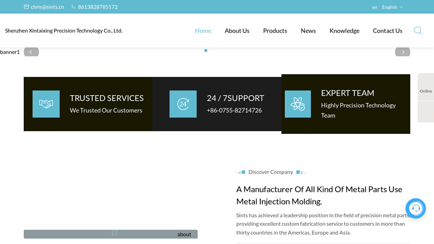
Task: Open the Products menu item
Action: [x=275, y=31]
